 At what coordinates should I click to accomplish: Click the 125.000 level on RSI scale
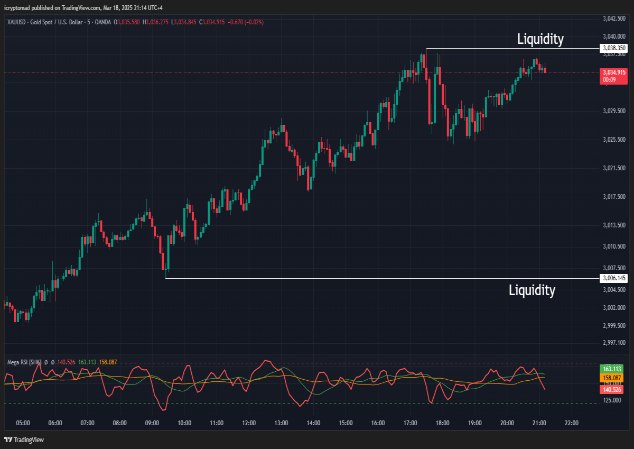612,400
